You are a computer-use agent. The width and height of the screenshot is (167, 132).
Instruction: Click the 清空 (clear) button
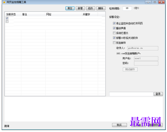coord(70,8)
